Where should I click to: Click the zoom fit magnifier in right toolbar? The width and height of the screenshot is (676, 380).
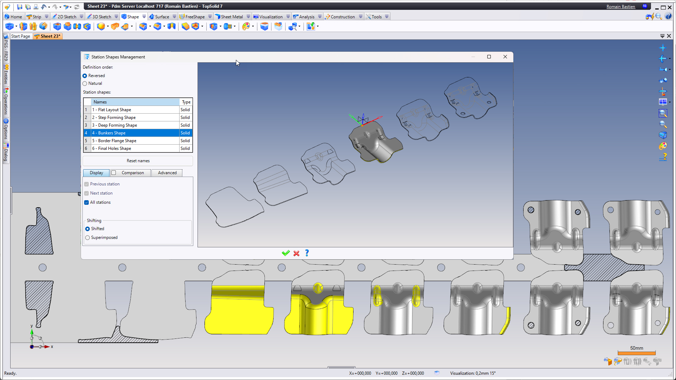(663, 113)
